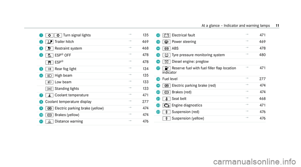301x167 pixels.
Task: Click the Engine diagnostics icon
Action: [166, 106]
